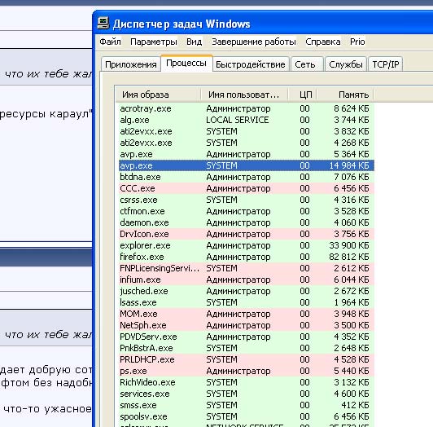Select the ctfmon.exe process

(247, 211)
